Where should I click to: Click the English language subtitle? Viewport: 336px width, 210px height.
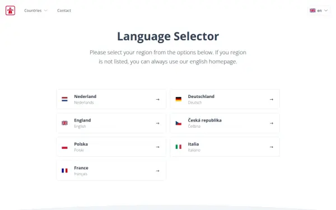[80, 126]
